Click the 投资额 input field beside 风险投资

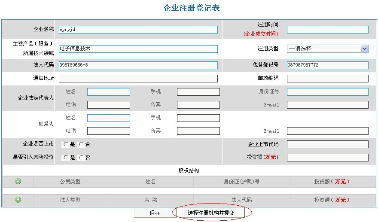327,158
